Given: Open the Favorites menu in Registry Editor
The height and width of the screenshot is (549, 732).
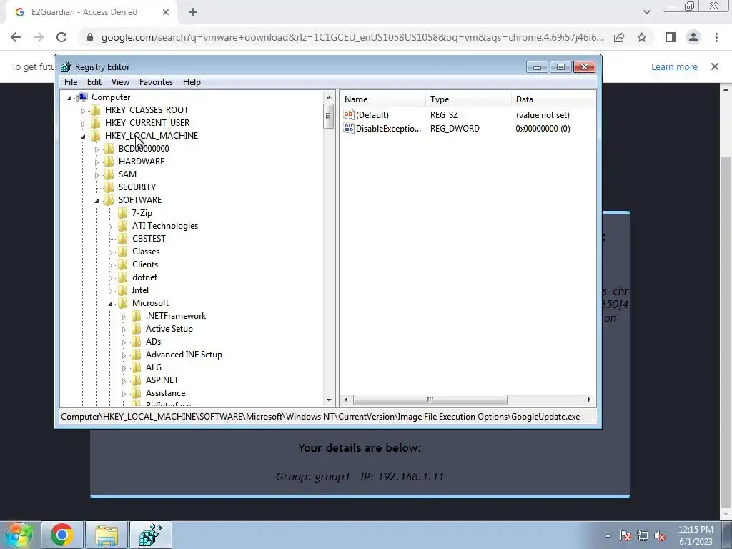Looking at the screenshot, I should (x=156, y=82).
